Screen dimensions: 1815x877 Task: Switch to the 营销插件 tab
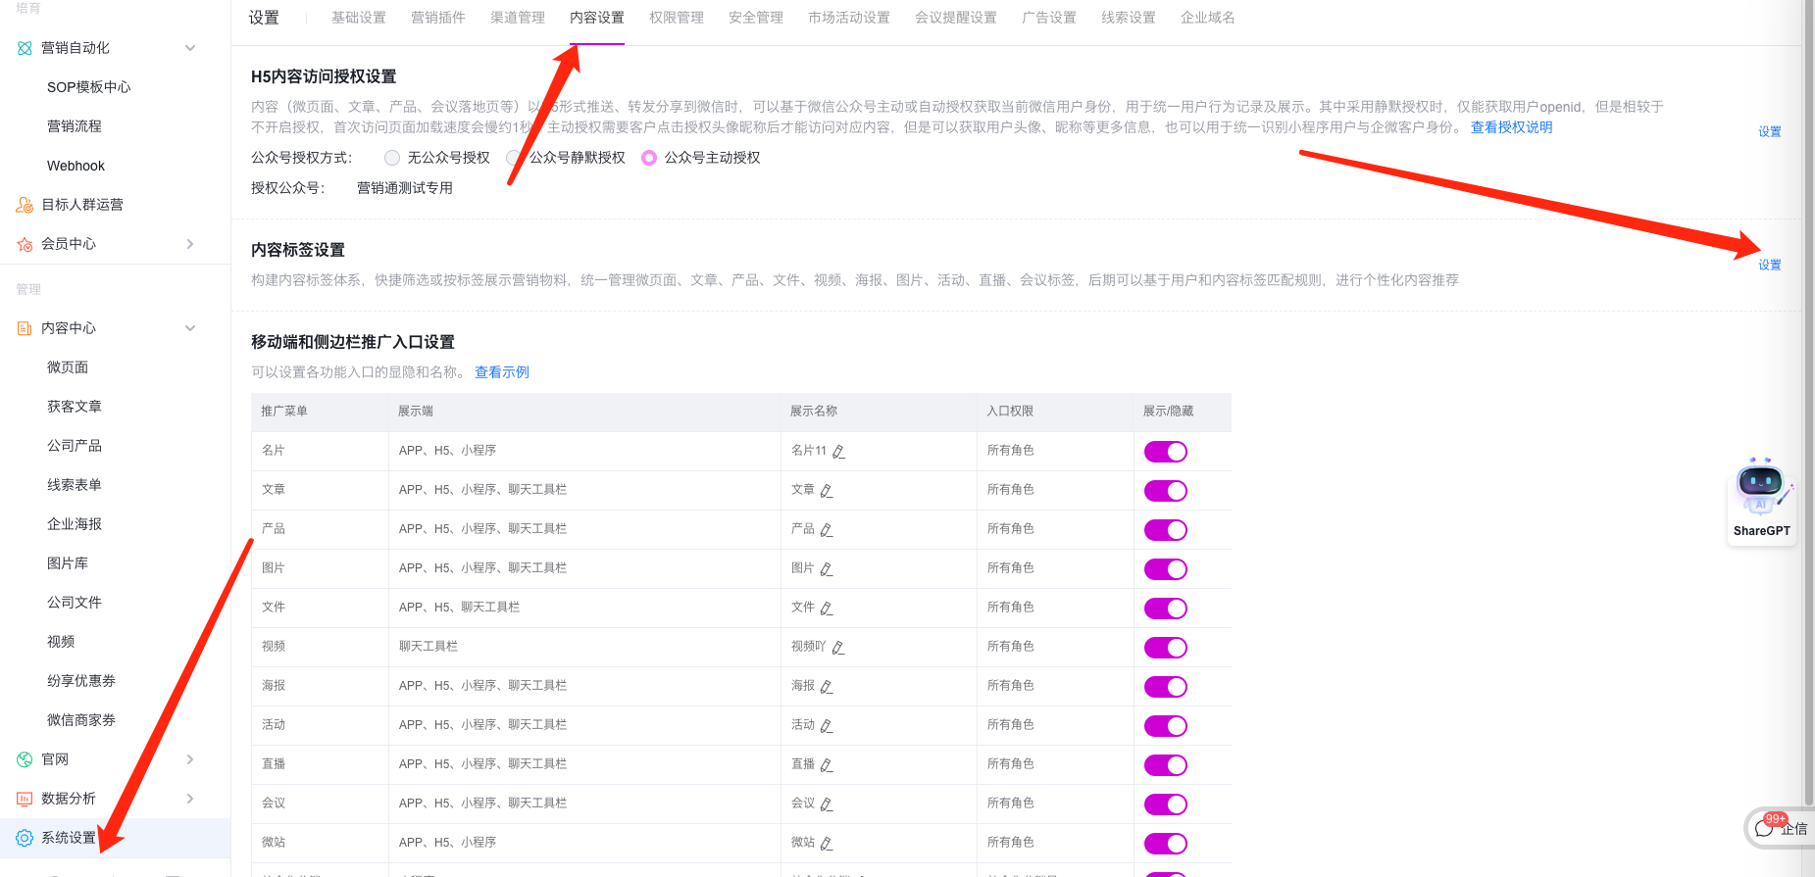(438, 18)
